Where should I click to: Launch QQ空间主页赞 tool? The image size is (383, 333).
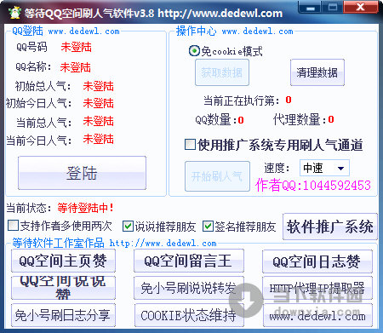click(63, 261)
